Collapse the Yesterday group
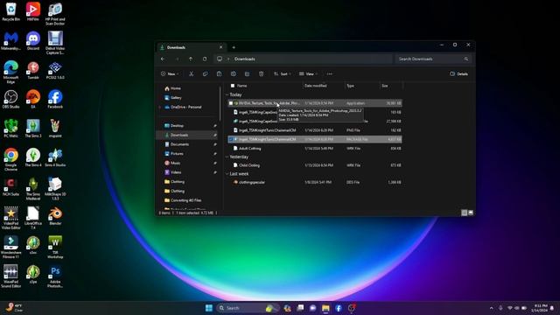The width and height of the screenshot is (560, 315). coord(227,157)
